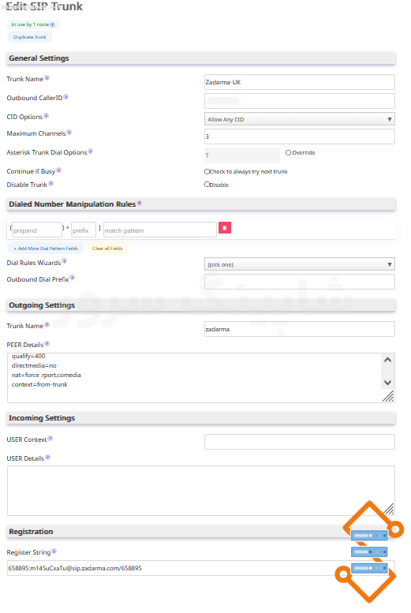Click the PEER Details textarea resize handle
Screen dimensions: 411x613
[388, 396]
